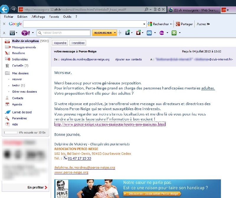Switch to the sfr messagerie Web Search tab
Screen dimensions: 236x198
click(x=194, y=10)
